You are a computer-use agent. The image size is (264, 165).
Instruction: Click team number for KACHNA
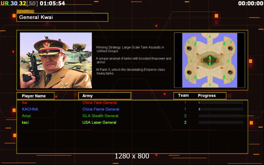[x=185, y=109]
